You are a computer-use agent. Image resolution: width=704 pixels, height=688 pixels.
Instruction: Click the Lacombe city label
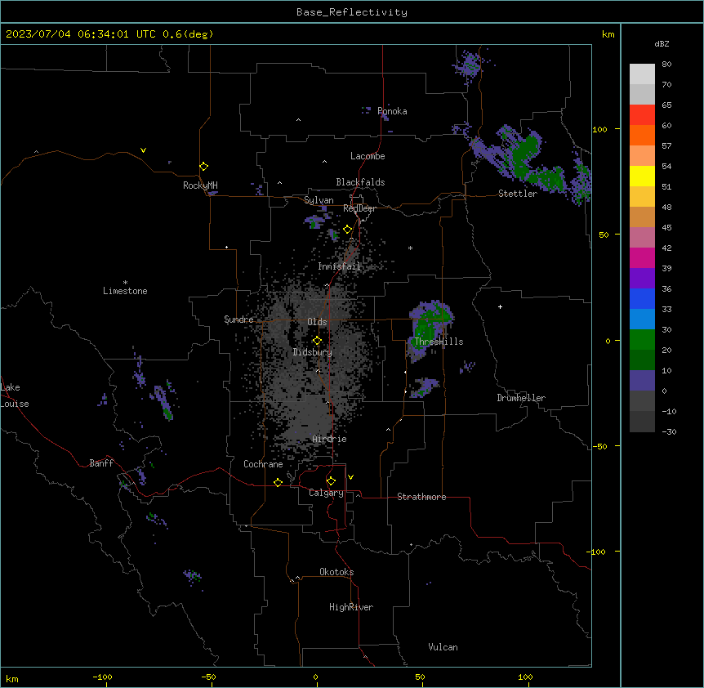tap(368, 156)
